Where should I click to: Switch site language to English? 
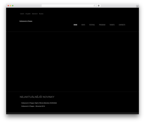point(28,14)
